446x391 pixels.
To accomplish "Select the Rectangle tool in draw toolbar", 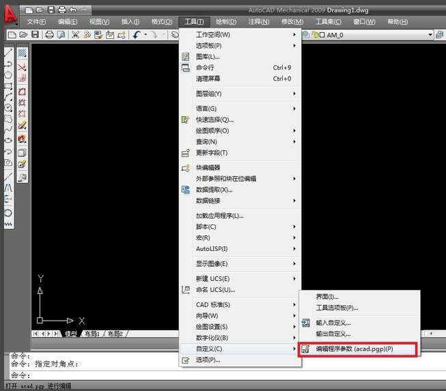I will (x=8, y=85).
